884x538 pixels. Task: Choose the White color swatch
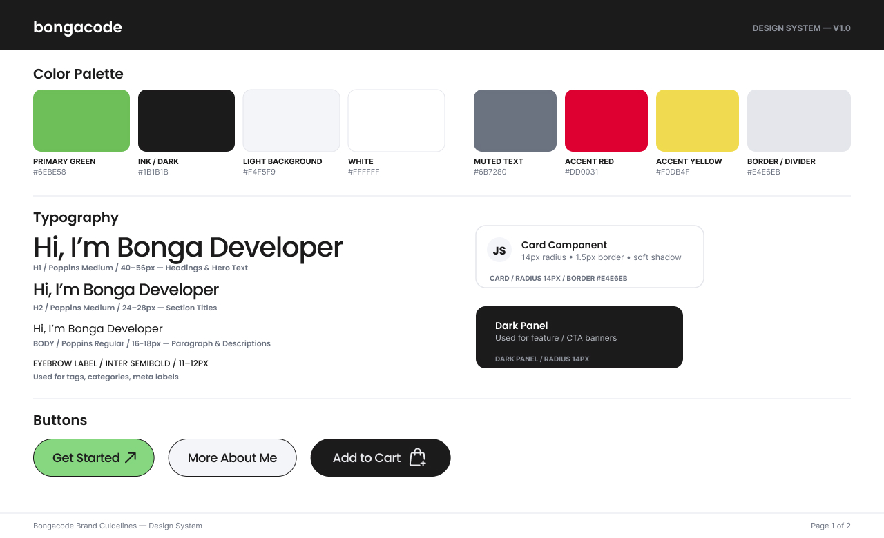[396, 121]
